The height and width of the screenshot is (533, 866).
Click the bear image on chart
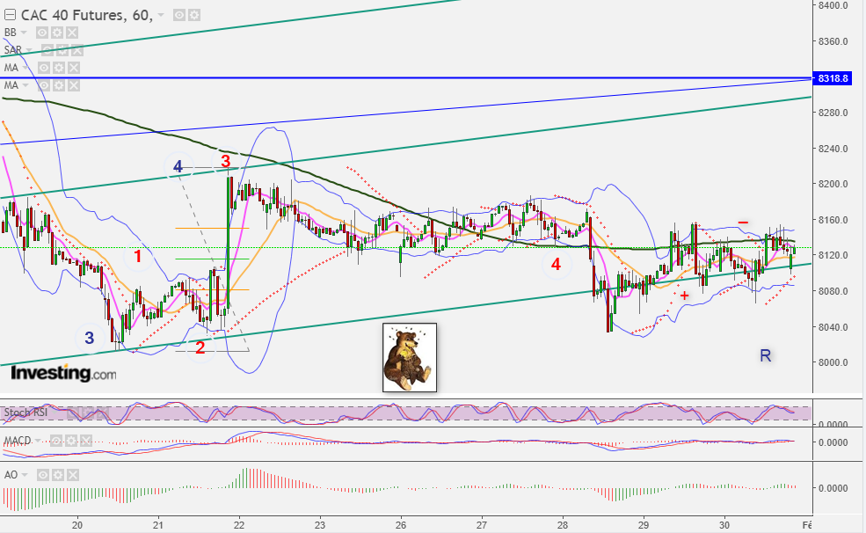pyautogui.click(x=410, y=358)
